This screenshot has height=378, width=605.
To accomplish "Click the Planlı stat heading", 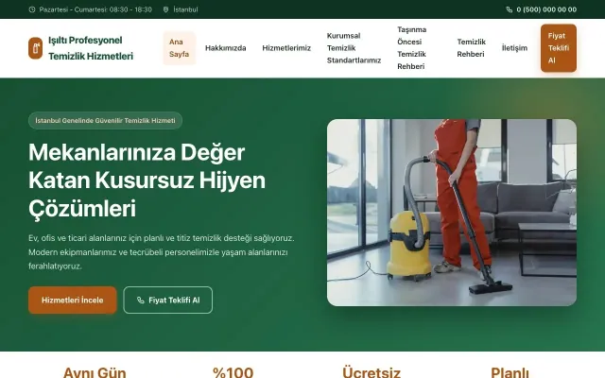I will click(x=510, y=372).
